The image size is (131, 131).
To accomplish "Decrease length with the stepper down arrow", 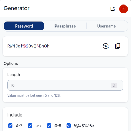I will (114, 86).
